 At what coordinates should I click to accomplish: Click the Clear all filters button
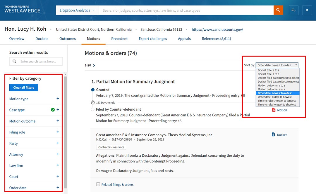(24, 88)
